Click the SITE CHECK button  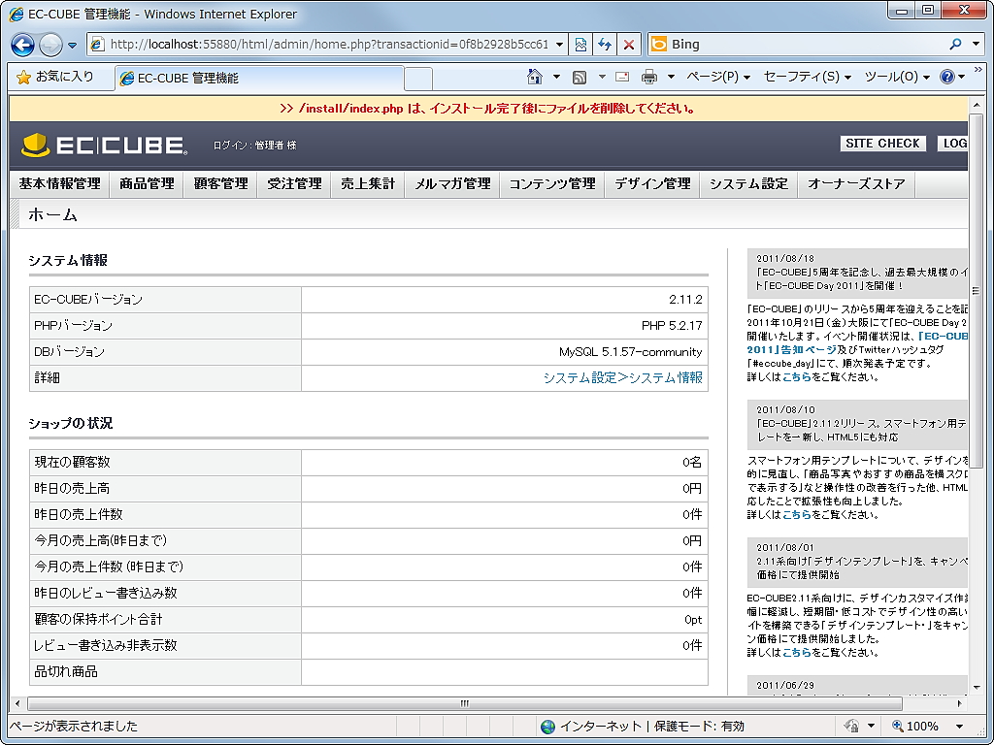[x=881, y=143]
